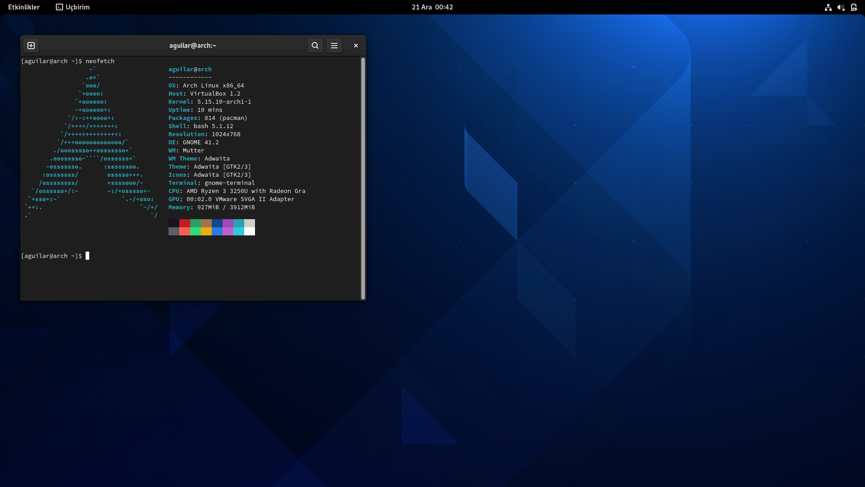Open the Uçbirim application menu
This screenshot has width=865, height=487.
click(77, 7)
